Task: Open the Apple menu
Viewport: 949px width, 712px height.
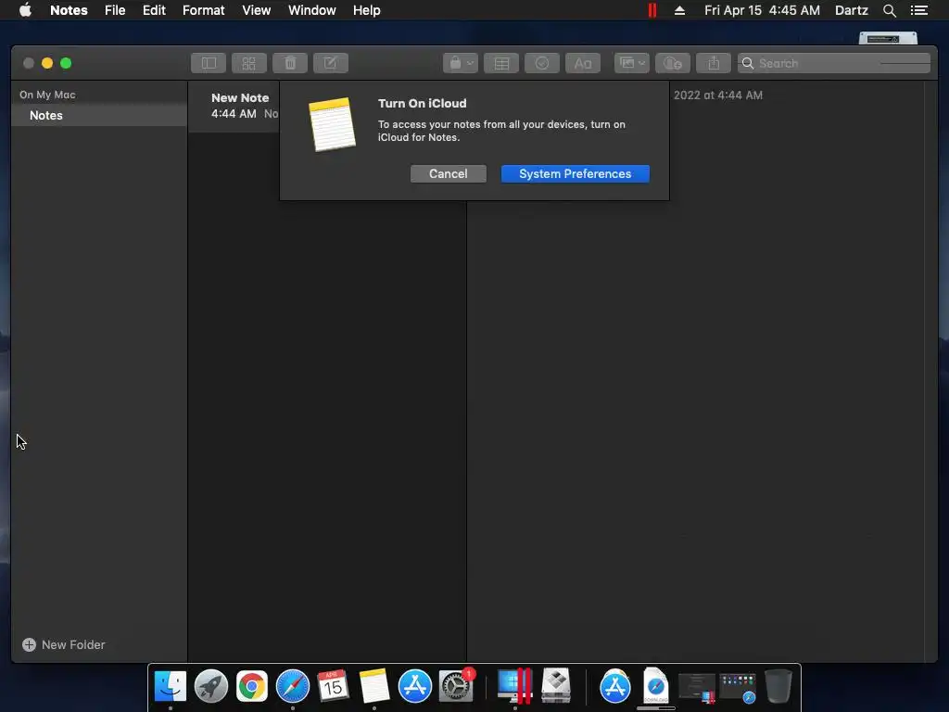Action: (25, 10)
